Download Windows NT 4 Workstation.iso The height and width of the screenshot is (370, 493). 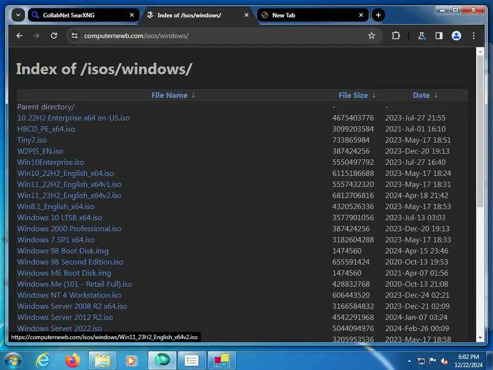[69, 295]
